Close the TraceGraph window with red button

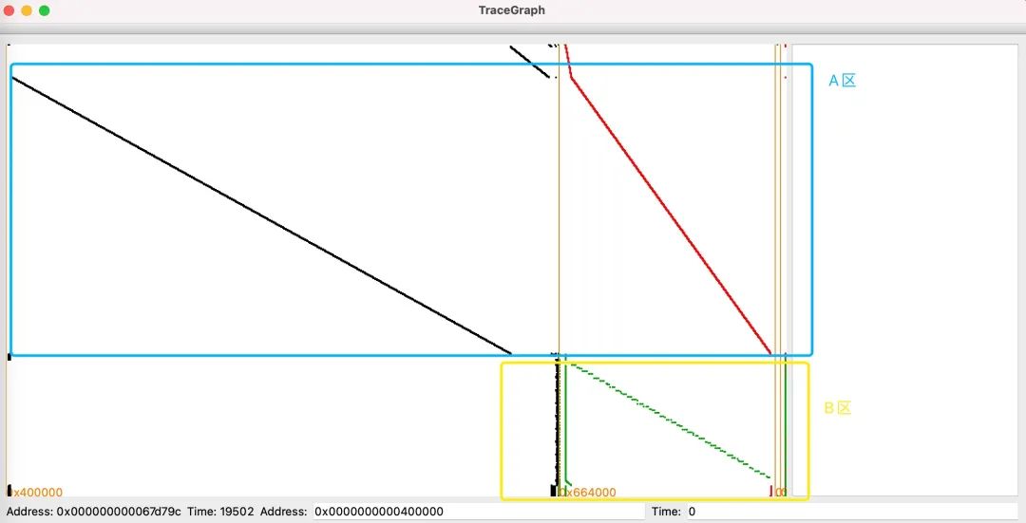coord(9,10)
